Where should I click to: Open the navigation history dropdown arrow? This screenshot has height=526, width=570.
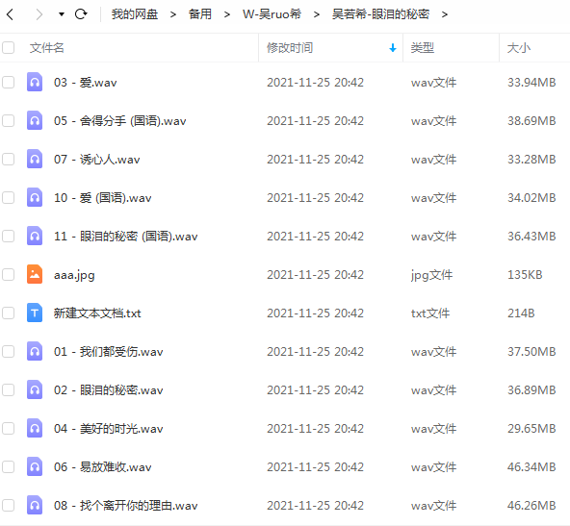tap(62, 14)
